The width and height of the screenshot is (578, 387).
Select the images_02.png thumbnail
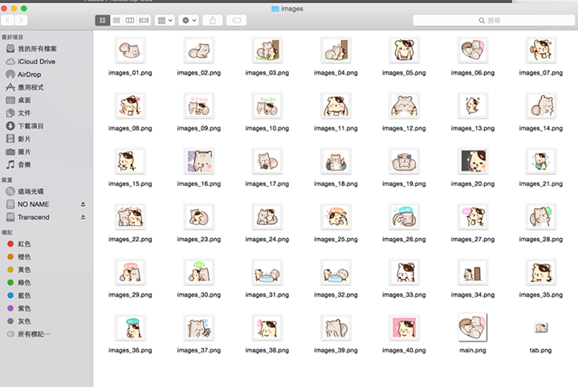[199, 50]
